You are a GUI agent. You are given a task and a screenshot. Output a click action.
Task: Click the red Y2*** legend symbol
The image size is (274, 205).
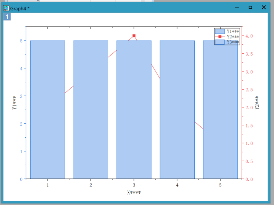click(220, 37)
